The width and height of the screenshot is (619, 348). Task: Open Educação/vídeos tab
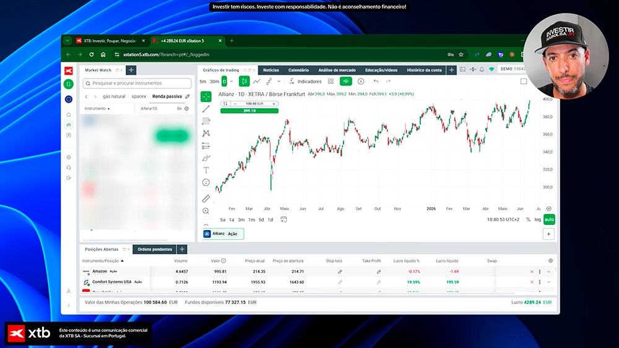(x=381, y=70)
